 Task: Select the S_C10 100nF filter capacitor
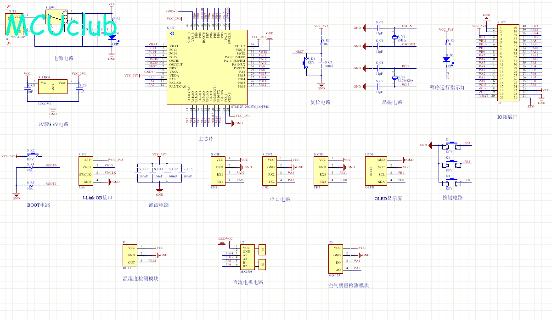(x=138, y=172)
